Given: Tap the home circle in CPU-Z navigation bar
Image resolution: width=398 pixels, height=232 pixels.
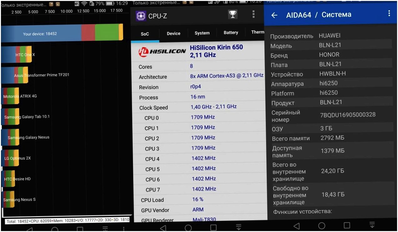Looking at the screenshot, I should (188, 228).
